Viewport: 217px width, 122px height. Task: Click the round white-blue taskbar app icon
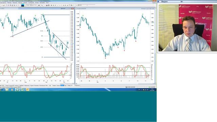pos(17,89)
